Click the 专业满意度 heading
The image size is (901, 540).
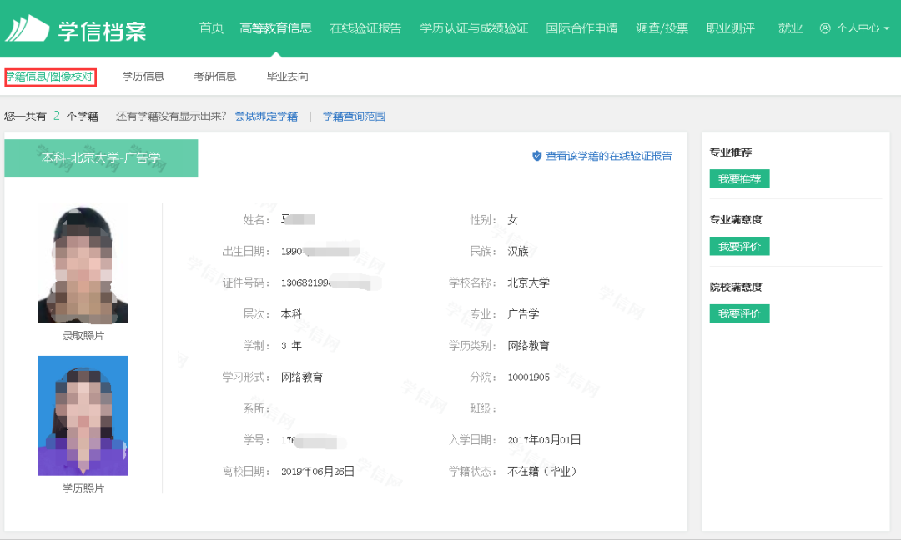pyautogui.click(x=736, y=219)
